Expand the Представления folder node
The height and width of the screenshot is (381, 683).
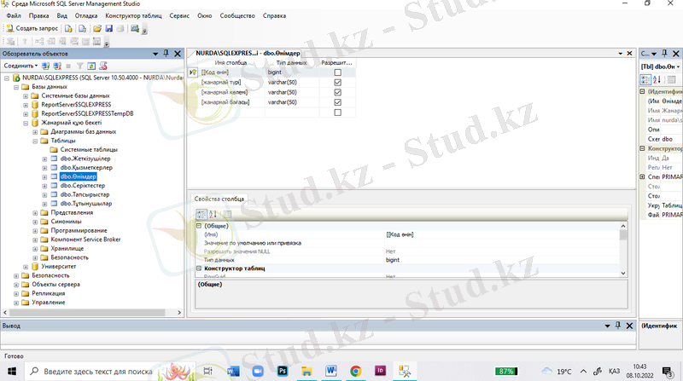35,213
